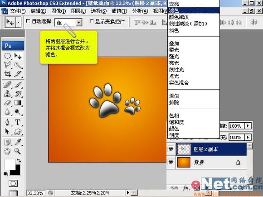The image size is (263, 197).
Task: Open the 文件(F) menu
Action: point(18,11)
